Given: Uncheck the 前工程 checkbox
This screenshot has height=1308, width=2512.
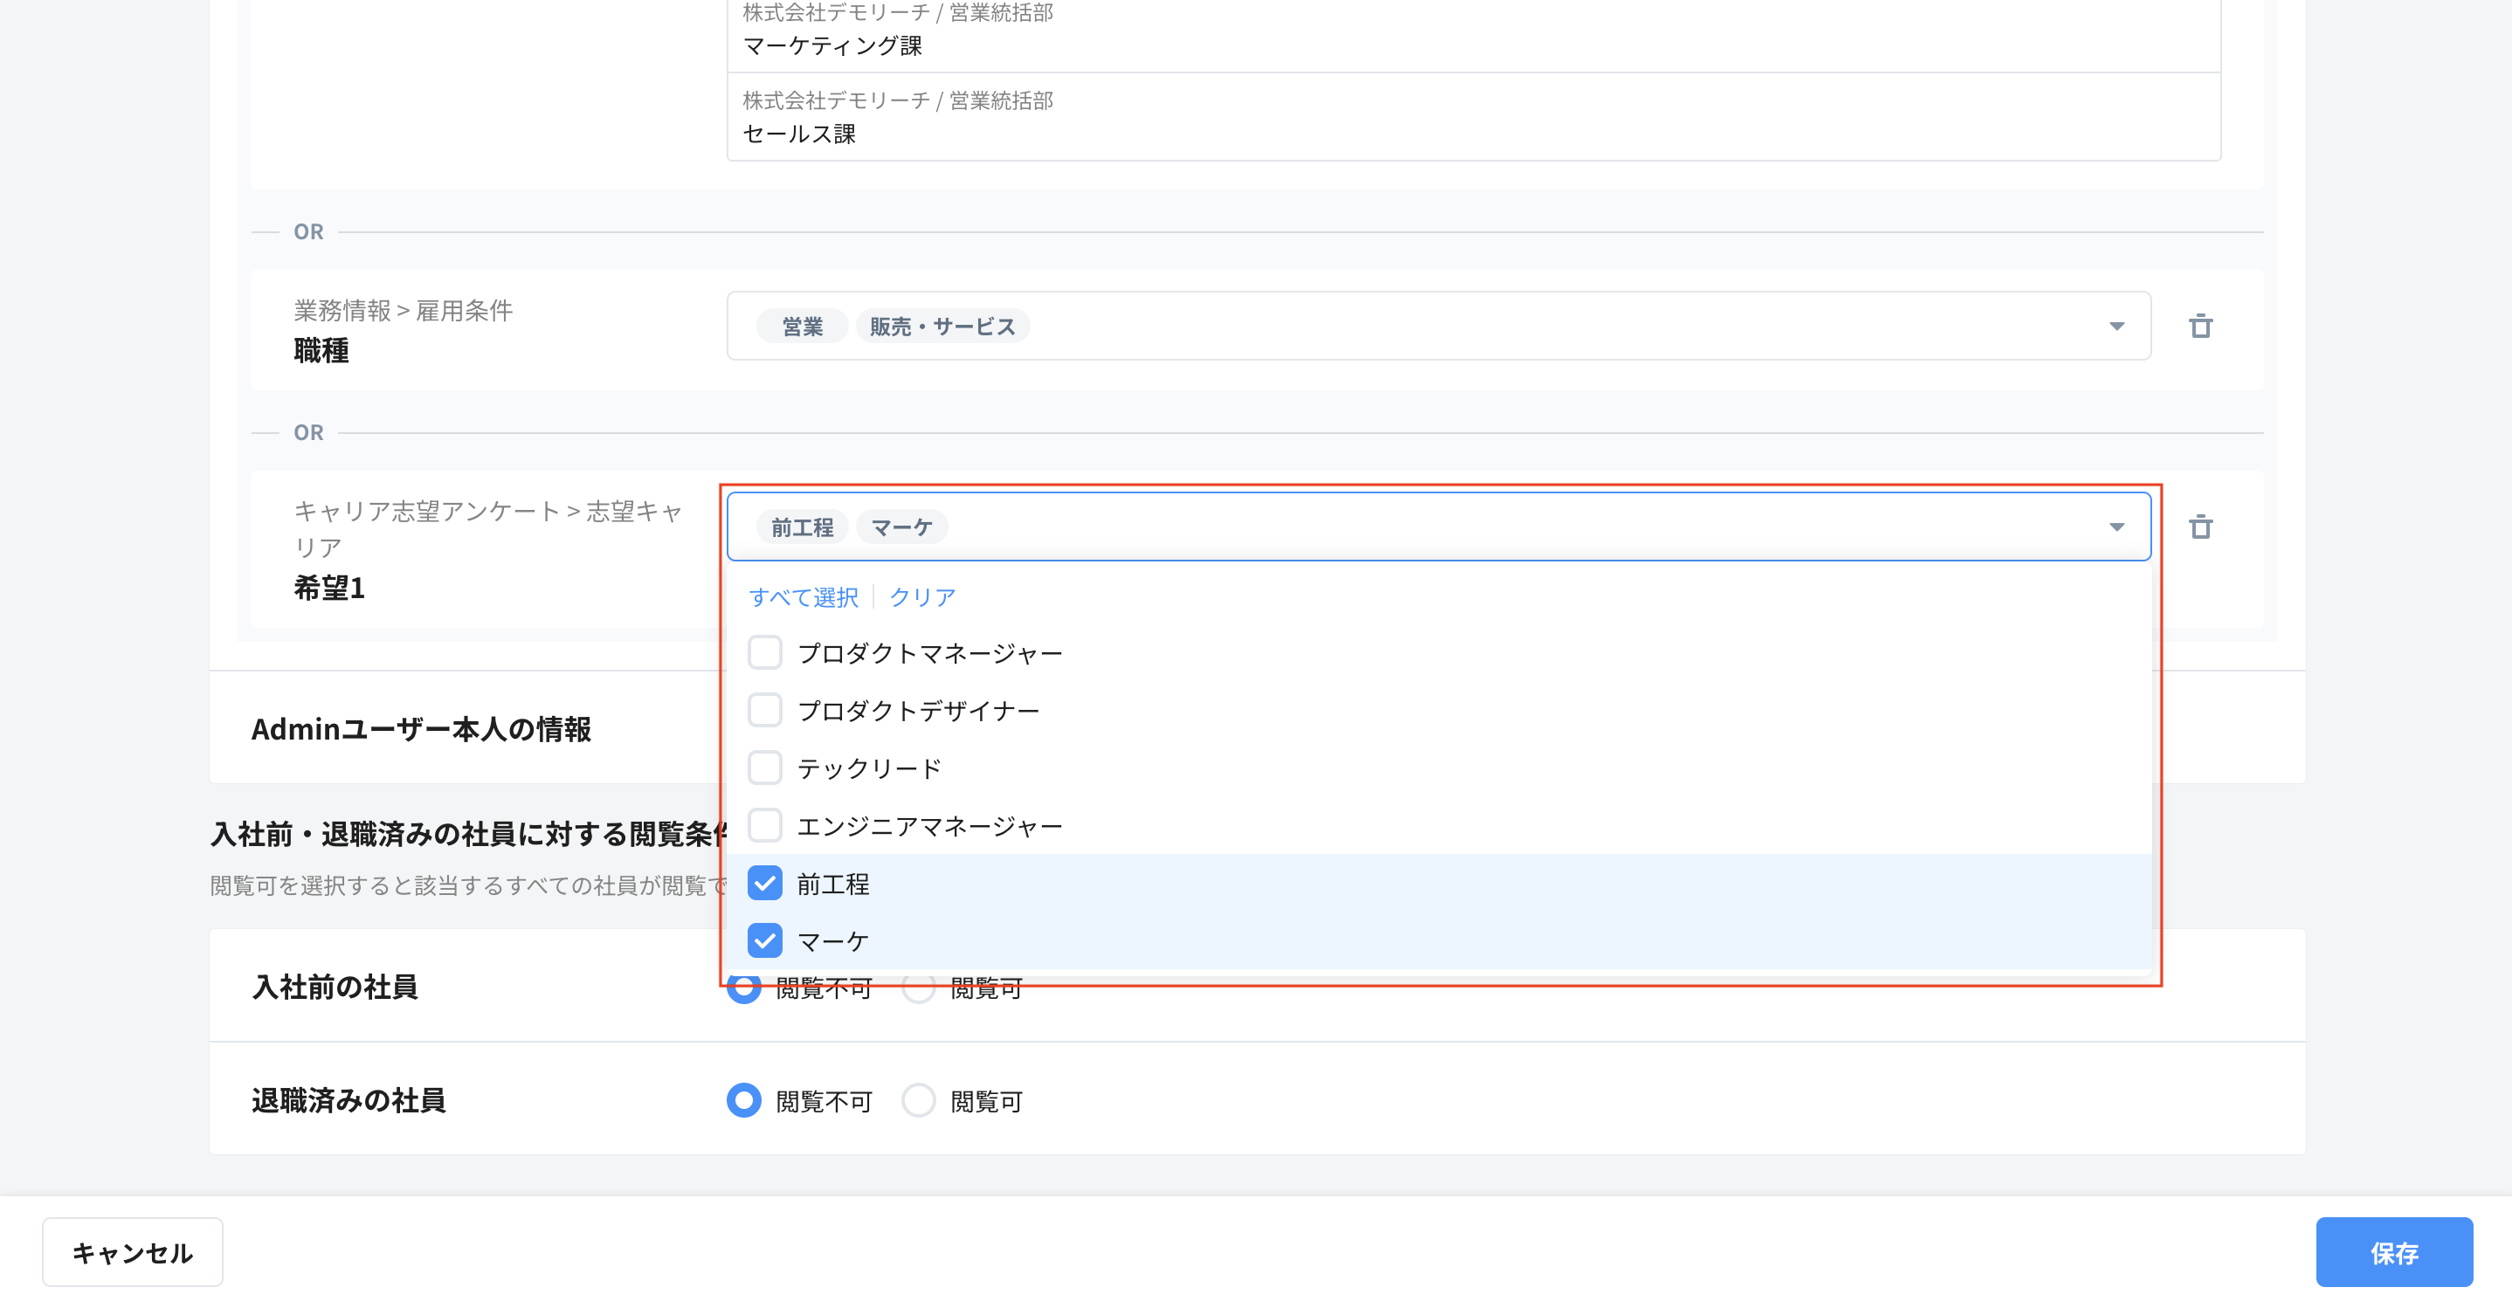Looking at the screenshot, I should (x=764, y=883).
